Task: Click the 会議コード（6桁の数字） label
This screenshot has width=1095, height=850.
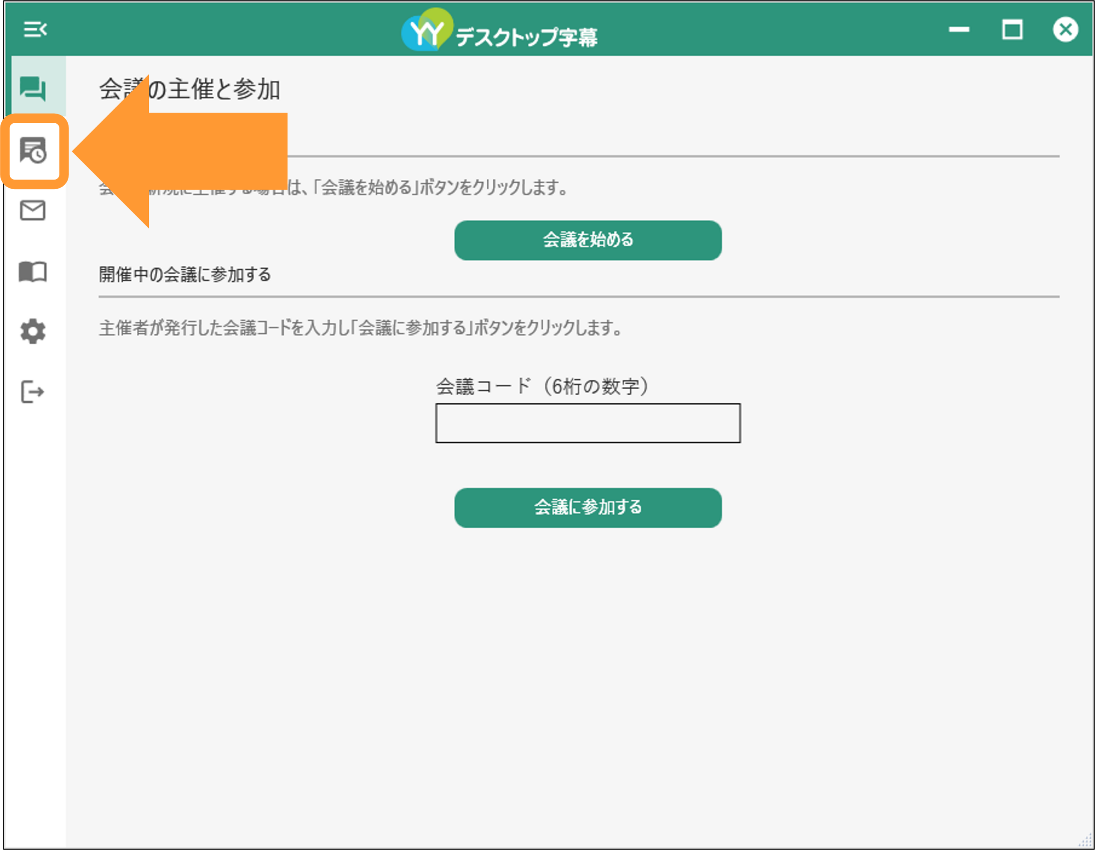Action: point(543,386)
